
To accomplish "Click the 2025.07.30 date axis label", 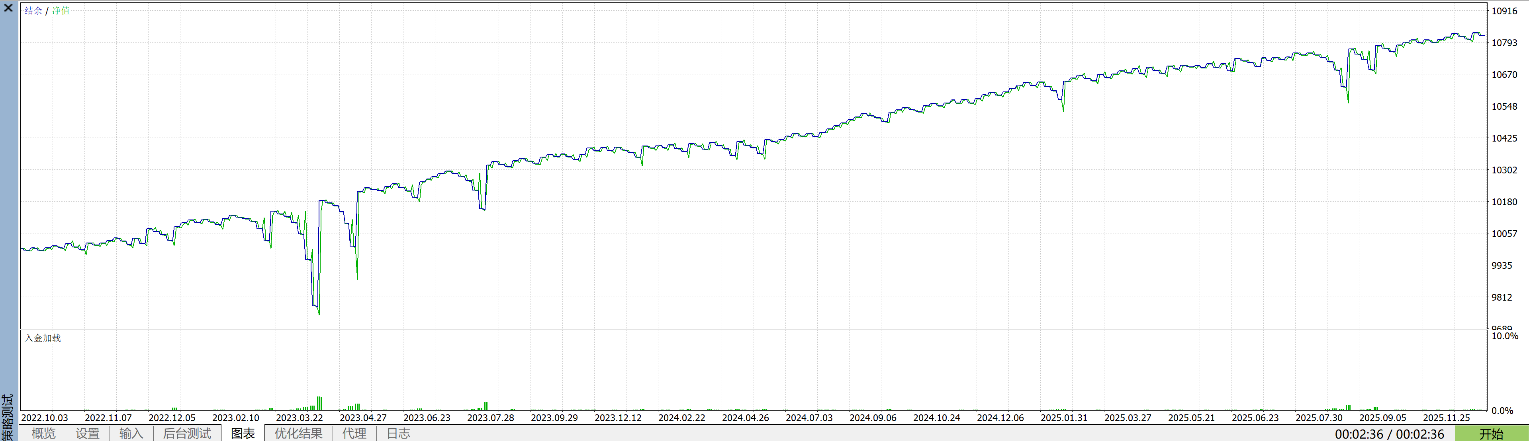I will [1319, 418].
